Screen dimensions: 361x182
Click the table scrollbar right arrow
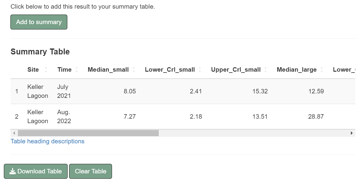pos(352,133)
